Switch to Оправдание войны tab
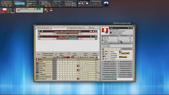This screenshot has width=169, height=95. pos(75,28)
